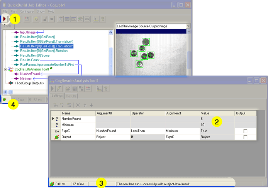268x188 pixels.
Task: Switch to the Results tab
Action: pyautogui.click(x=71, y=96)
